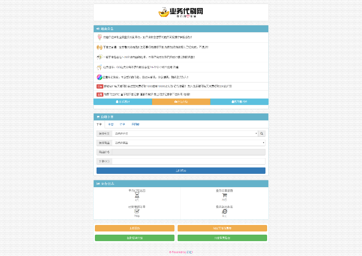Switch to the 卡密 tab
The height and width of the screenshot is (256, 362).
[111, 124]
